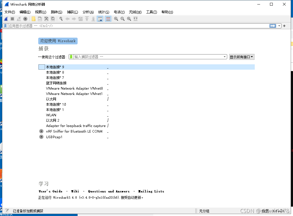Select VMware Network Adapter VMnet8
293x216 pixels.
click(146, 88)
